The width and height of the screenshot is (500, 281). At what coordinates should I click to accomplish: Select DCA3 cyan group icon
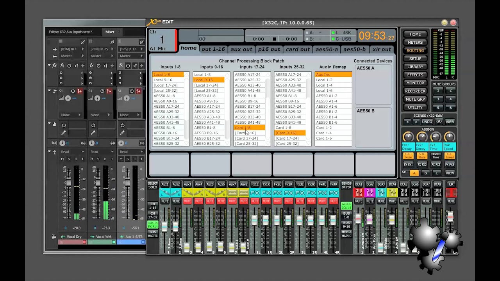[x=381, y=192]
